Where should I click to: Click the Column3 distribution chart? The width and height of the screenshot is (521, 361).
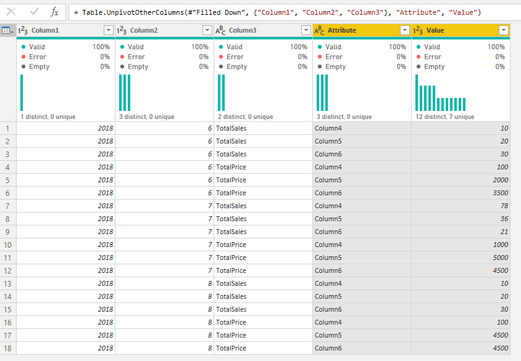(x=221, y=93)
